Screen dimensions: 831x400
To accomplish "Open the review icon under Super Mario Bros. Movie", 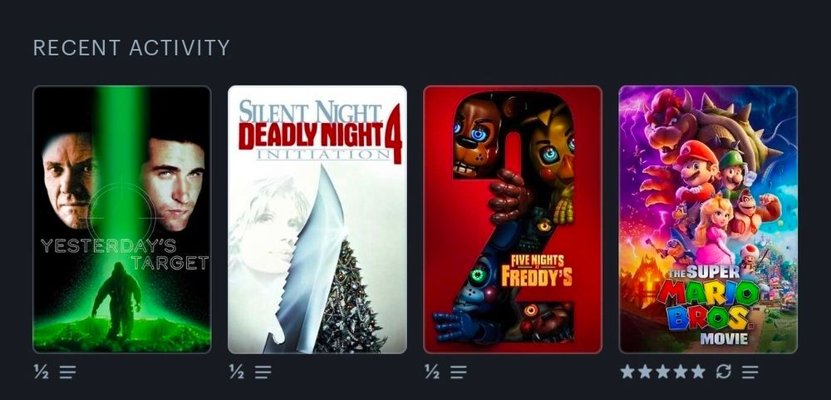I will click(750, 373).
